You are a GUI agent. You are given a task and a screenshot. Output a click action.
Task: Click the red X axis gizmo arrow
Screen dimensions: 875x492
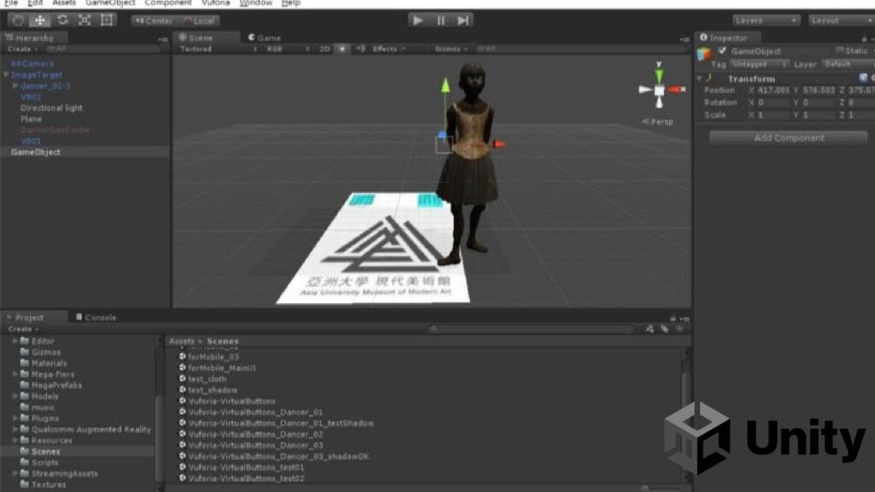pos(499,143)
